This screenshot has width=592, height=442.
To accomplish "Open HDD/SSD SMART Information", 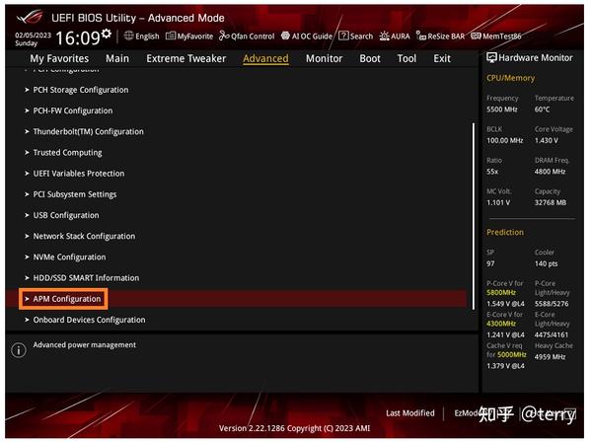I will (86, 278).
